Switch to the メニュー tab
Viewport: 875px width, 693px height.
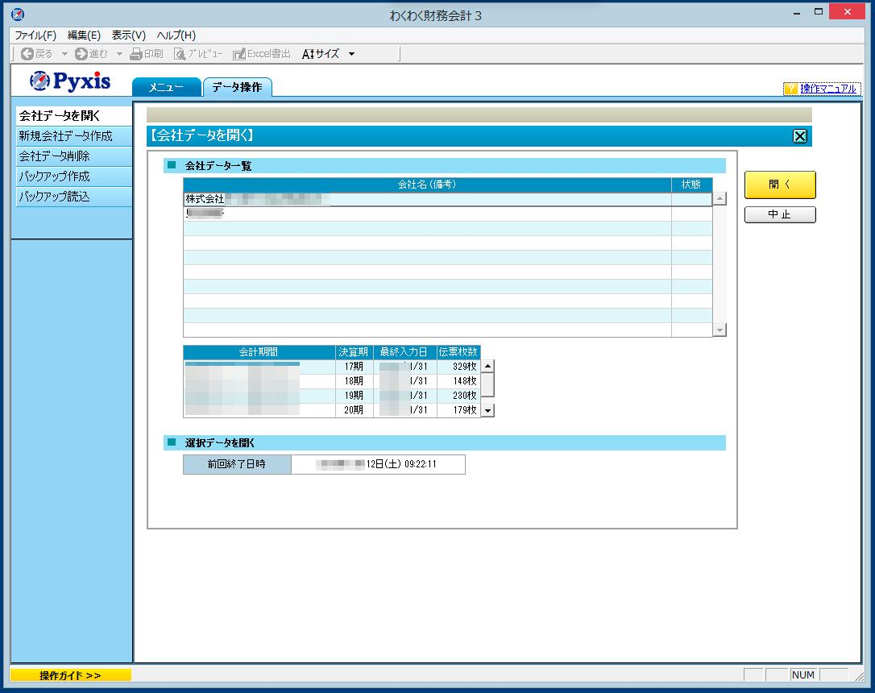click(x=166, y=87)
